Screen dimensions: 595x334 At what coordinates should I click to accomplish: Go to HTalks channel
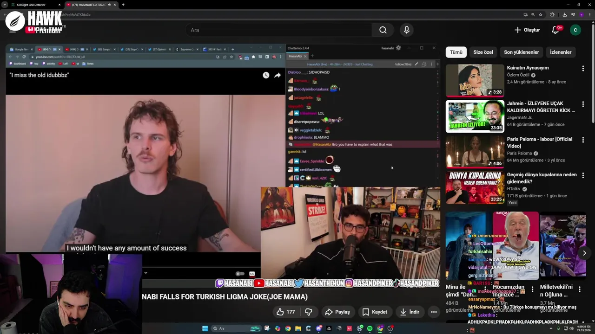(x=514, y=189)
